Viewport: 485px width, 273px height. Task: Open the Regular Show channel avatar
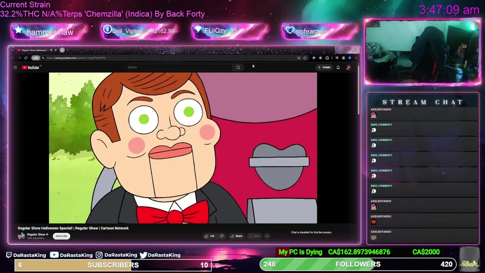coord(21,236)
